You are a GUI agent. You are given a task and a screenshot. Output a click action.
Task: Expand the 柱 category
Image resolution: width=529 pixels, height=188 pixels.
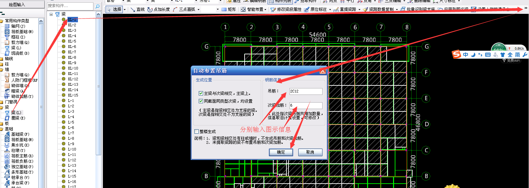point(5,64)
